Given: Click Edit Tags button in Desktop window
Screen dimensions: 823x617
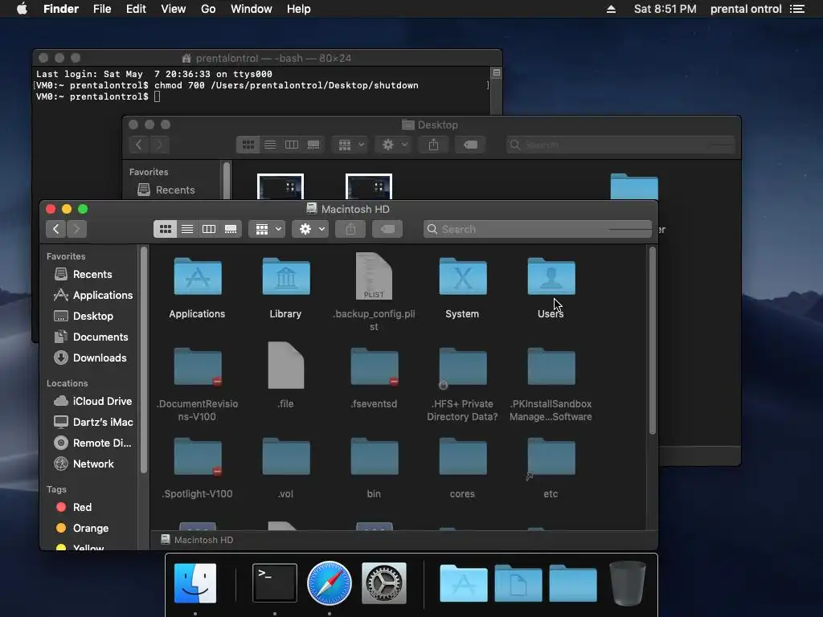Looking at the screenshot, I should [x=470, y=145].
